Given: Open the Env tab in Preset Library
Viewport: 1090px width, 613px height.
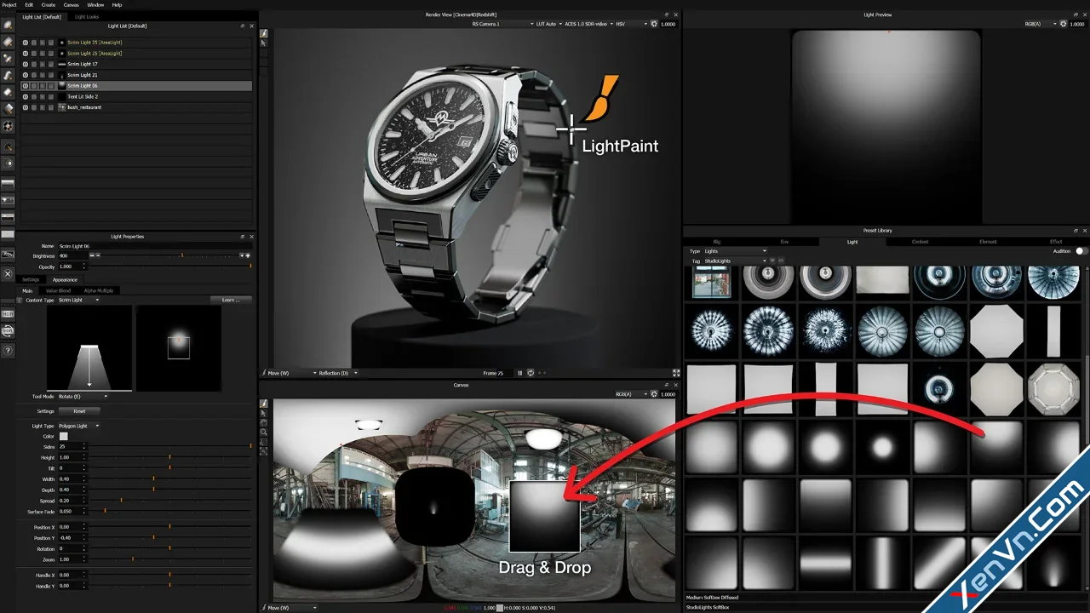Looking at the screenshot, I should tap(784, 242).
